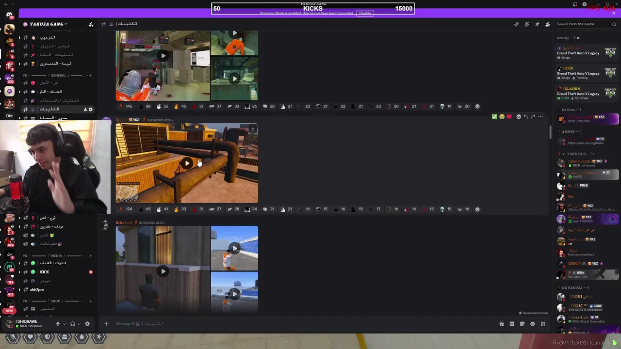Add a channel to MEDIA category
Viewport: 621px width, 349px height.
tap(91, 256)
